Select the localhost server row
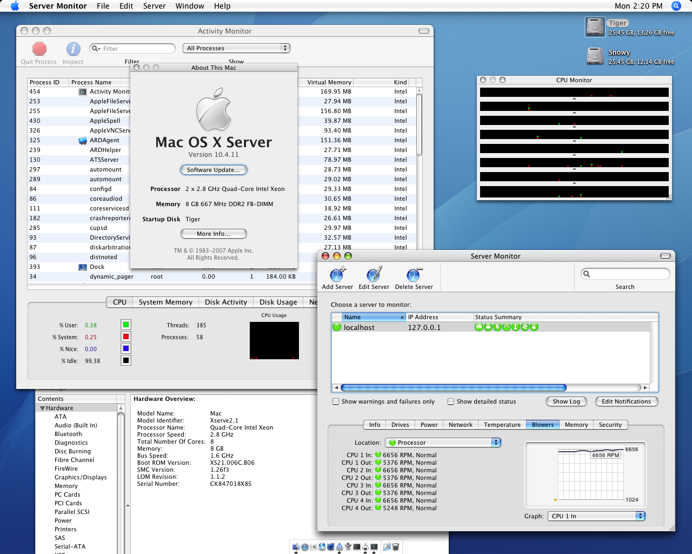The width and height of the screenshot is (692, 554). point(491,327)
